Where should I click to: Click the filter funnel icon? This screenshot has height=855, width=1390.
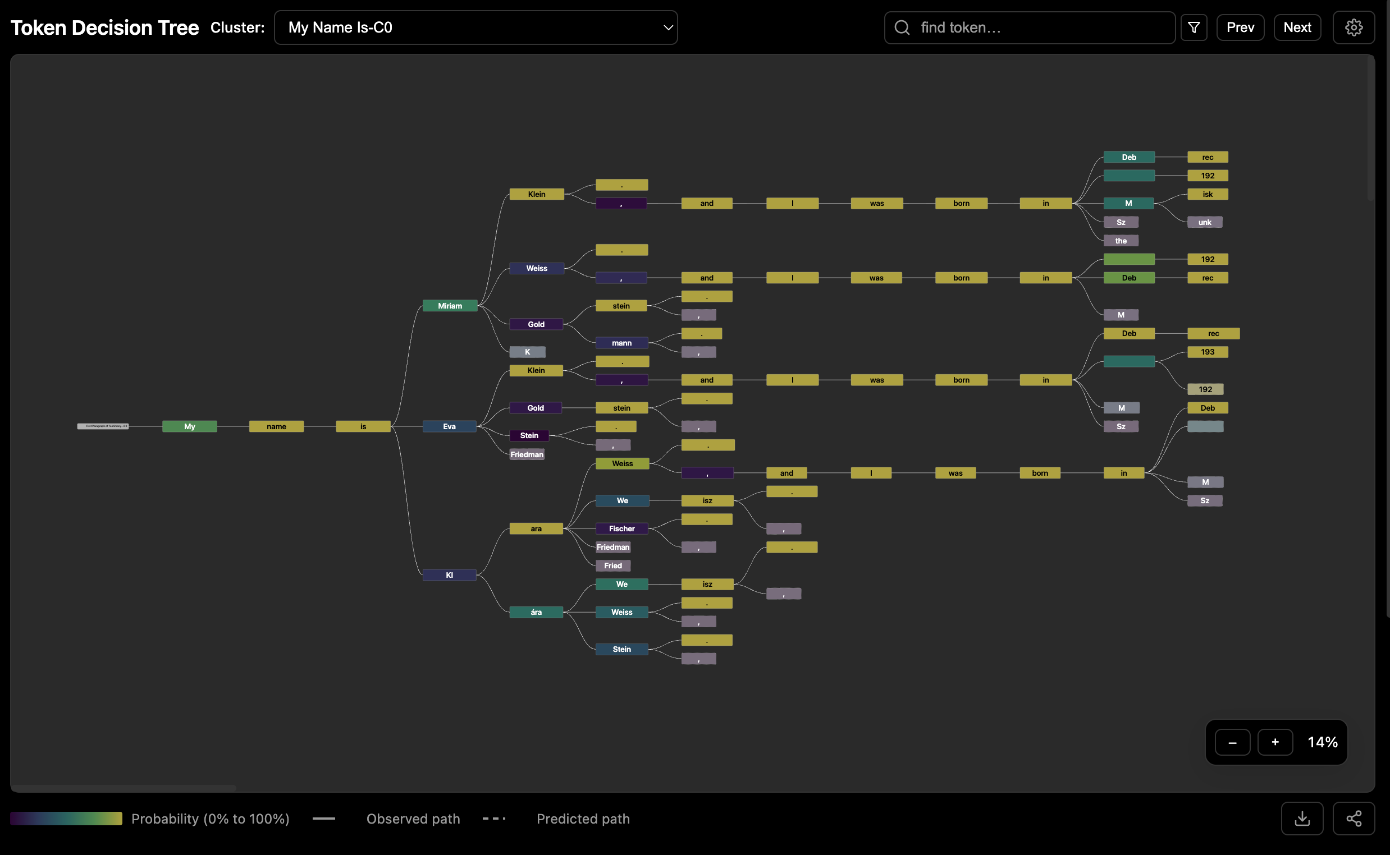pos(1194,27)
